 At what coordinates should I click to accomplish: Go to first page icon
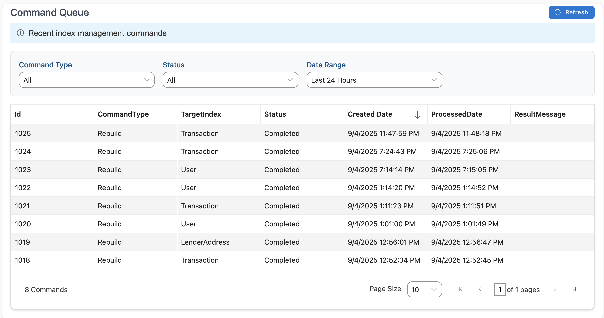tap(461, 289)
